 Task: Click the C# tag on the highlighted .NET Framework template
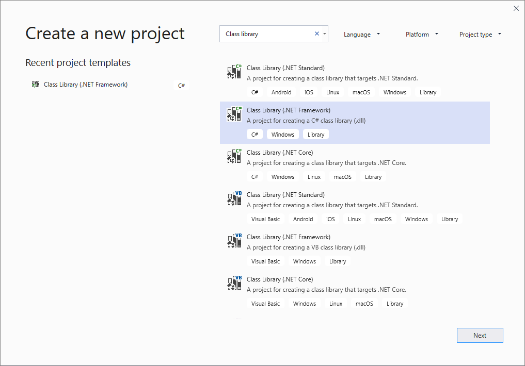tap(254, 134)
